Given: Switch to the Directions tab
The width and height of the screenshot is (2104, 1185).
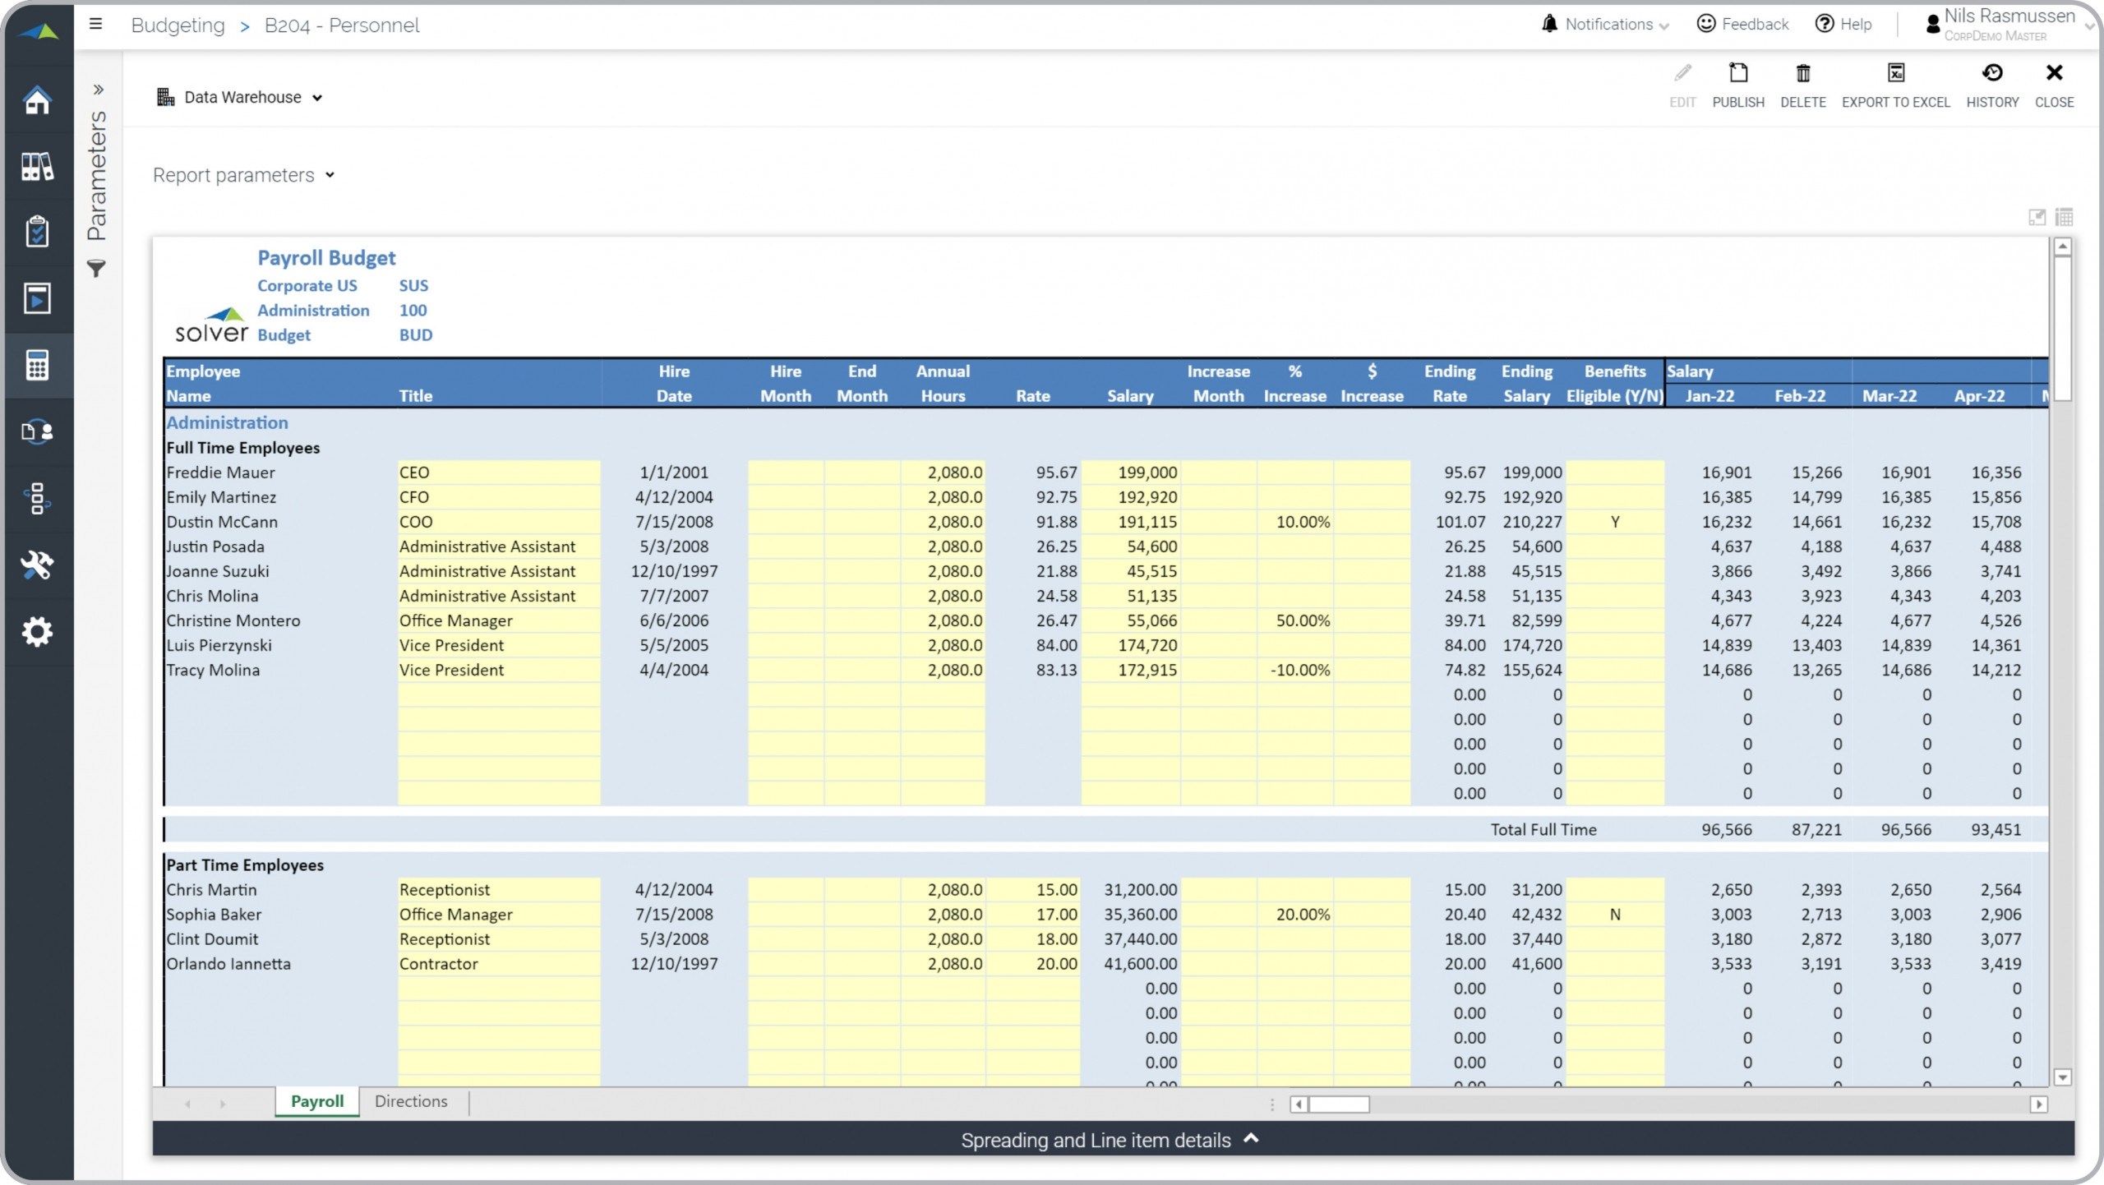Looking at the screenshot, I should (412, 1101).
